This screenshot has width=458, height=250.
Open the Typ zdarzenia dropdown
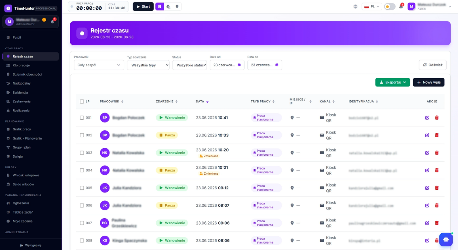[148, 65]
